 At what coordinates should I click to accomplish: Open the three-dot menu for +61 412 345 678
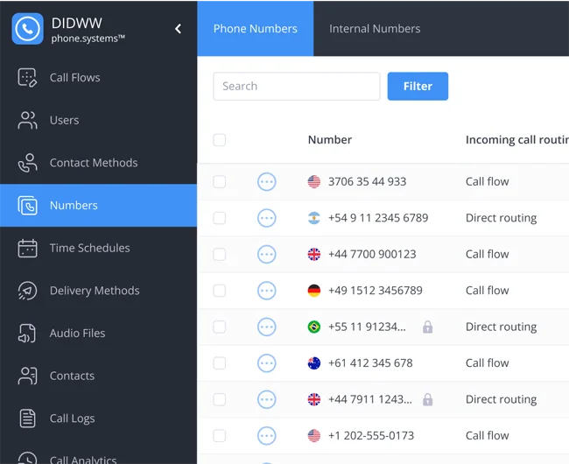tap(267, 363)
